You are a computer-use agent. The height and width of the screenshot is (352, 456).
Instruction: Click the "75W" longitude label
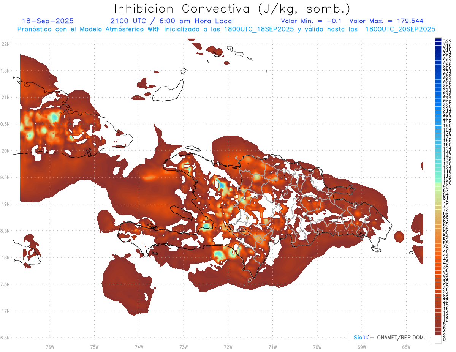point(94,347)
